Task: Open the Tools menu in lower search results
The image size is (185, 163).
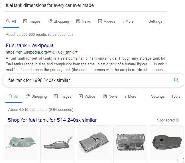Action: click(x=176, y=96)
